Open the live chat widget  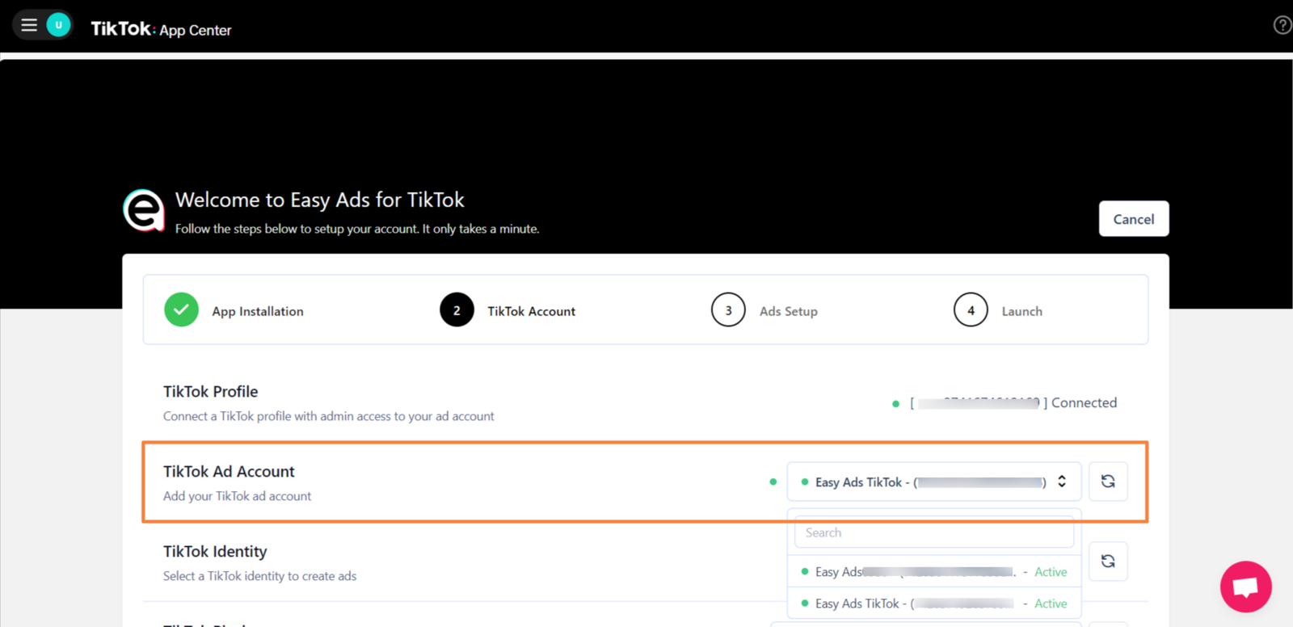point(1245,587)
